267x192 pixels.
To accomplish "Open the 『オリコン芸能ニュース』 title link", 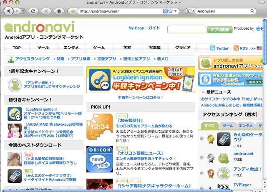I will 140,153.
